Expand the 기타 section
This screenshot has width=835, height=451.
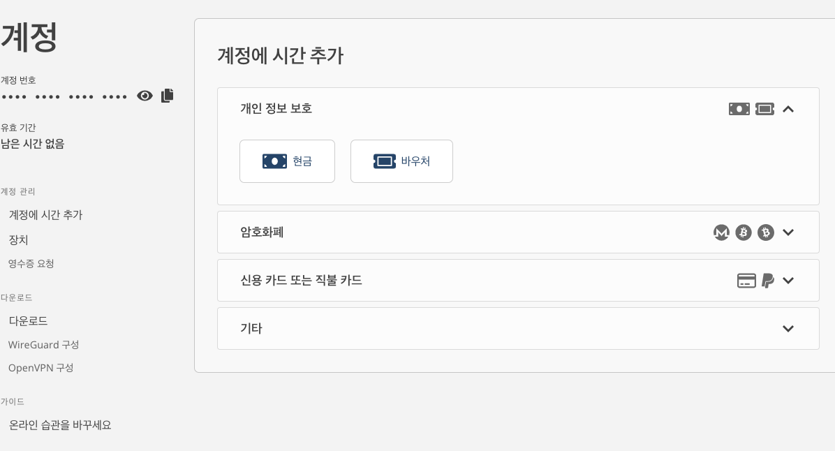point(788,329)
